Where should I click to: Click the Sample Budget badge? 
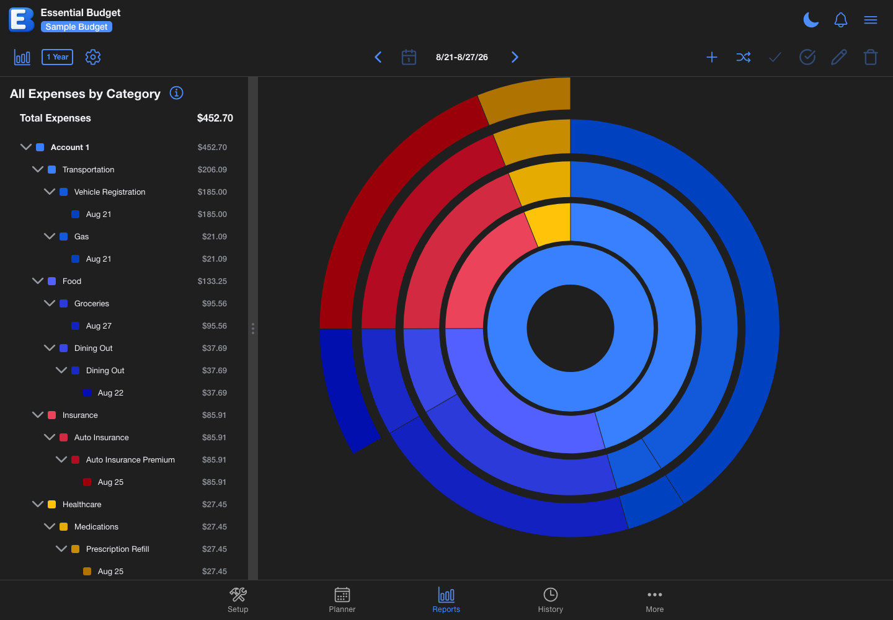click(x=76, y=27)
